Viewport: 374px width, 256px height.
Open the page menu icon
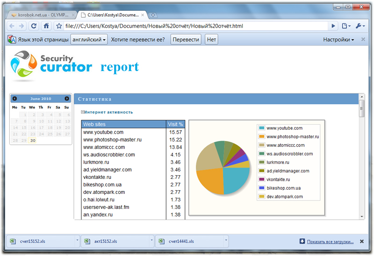tap(346, 26)
